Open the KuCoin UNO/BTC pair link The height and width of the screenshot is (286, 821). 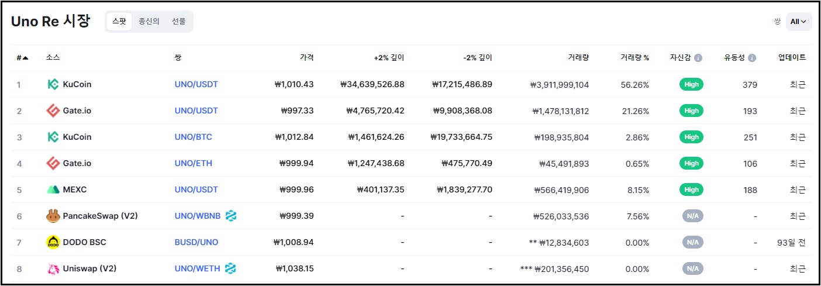(193, 137)
